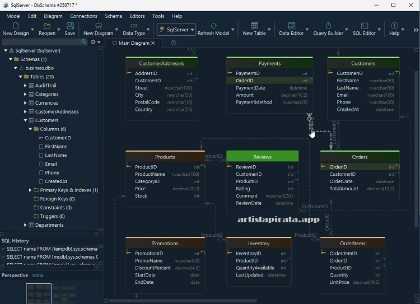Click the CustomerID key icon in tree
The width and height of the screenshot is (420, 304).
[41, 138]
